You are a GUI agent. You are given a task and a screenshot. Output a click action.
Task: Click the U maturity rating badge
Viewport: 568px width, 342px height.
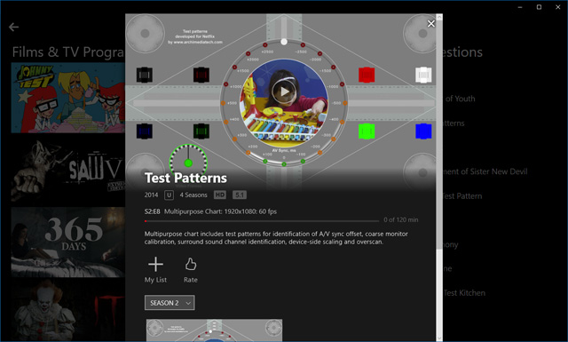point(169,195)
